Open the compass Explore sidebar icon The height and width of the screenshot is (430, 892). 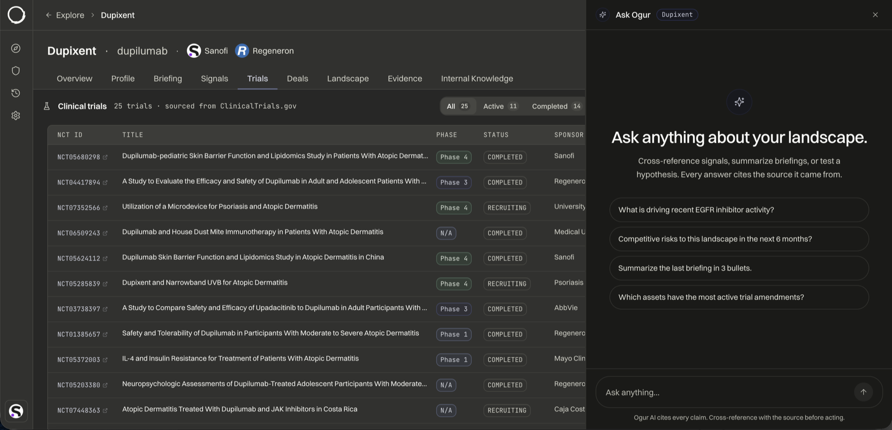pos(16,48)
